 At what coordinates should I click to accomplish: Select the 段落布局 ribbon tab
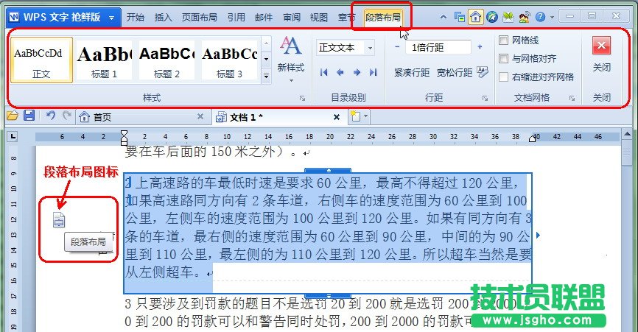click(x=382, y=18)
